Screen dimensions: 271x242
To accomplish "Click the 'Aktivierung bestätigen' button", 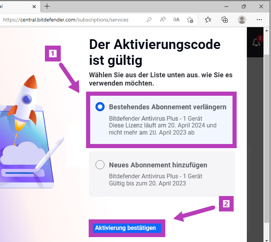I will (x=127, y=228).
